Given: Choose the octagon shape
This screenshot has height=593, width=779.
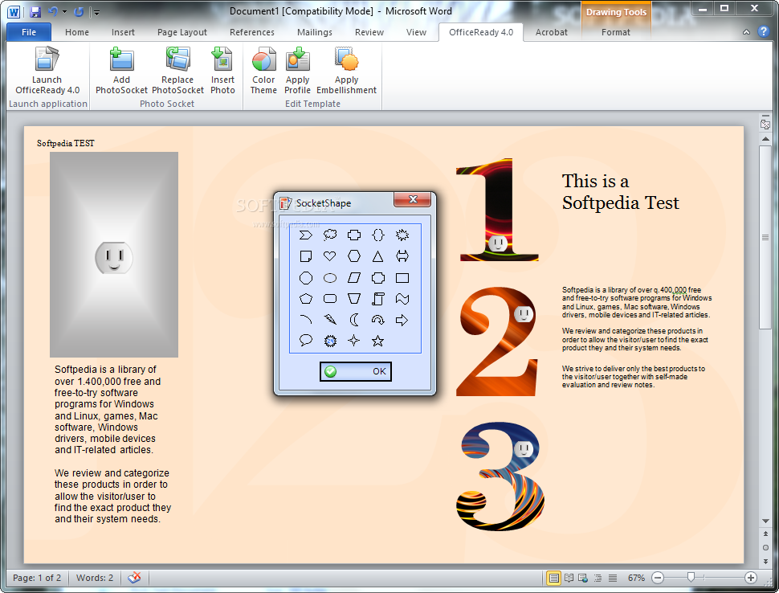Looking at the screenshot, I should pyautogui.click(x=306, y=278).
